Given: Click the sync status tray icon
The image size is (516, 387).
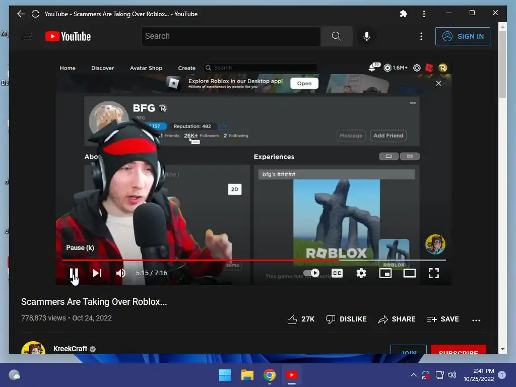Looking at the screenshot, I should tap(425, 375).
